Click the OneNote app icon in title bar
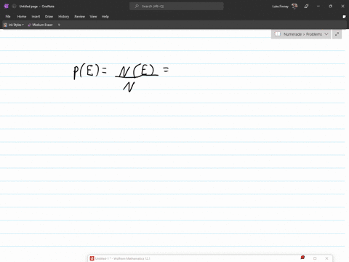 pyautogui.click(x=7, y=7)
